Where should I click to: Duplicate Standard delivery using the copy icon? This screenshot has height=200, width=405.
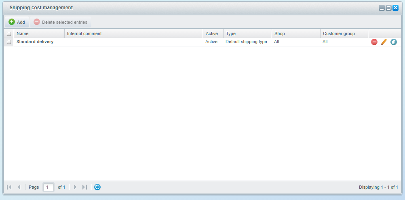pyautogui.click(x=394, y=42)
